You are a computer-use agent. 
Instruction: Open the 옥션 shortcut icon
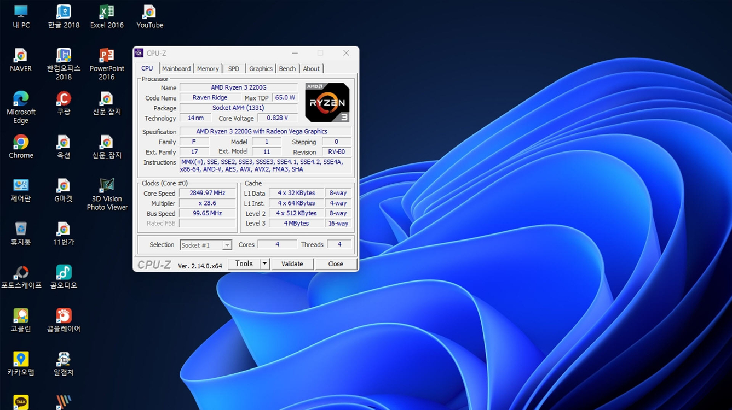[64, 147]
